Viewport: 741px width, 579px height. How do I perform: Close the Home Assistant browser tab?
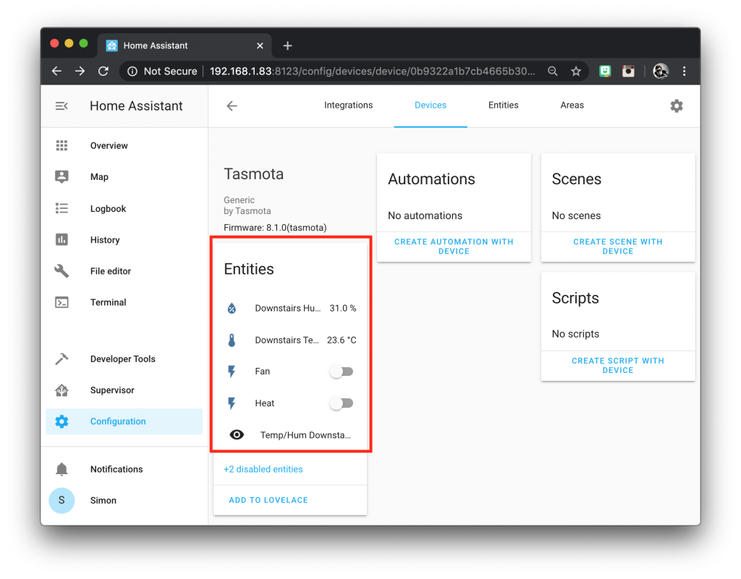tap(260, 46)
